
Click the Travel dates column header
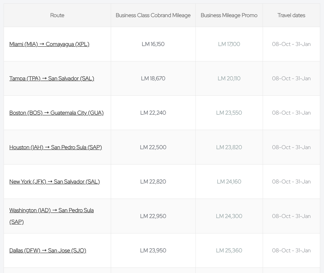pyautogui.click(x=291, y=15)
